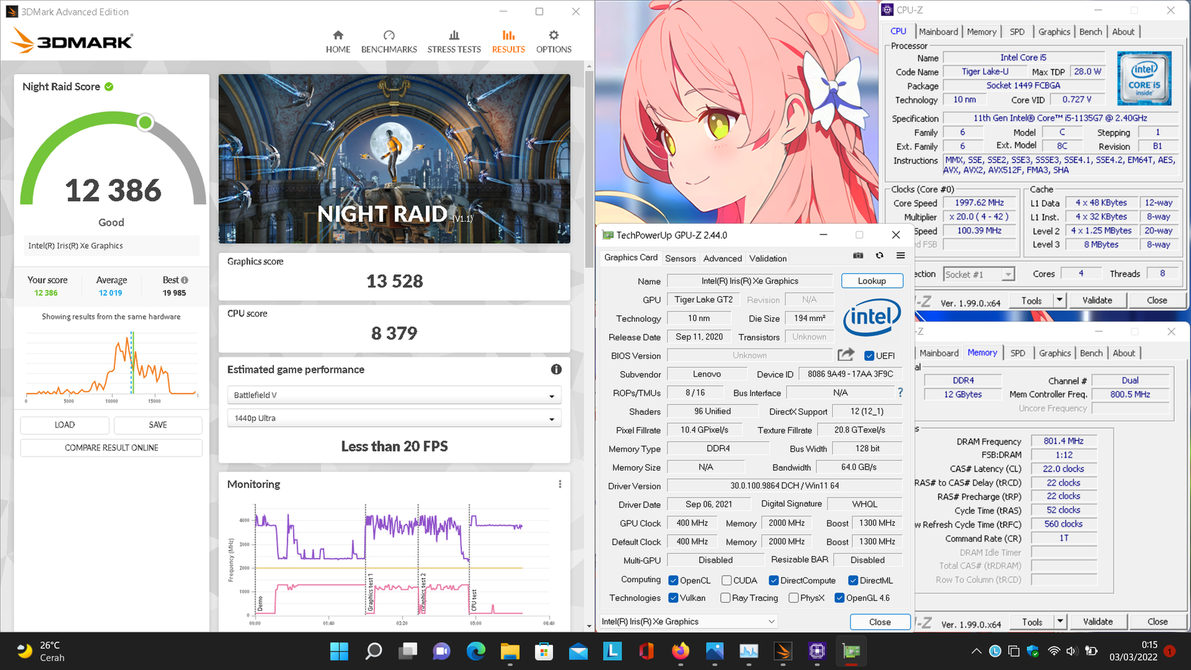Open taskbar Search
The width and height of the screenshot is (1191, 670).
373,651
